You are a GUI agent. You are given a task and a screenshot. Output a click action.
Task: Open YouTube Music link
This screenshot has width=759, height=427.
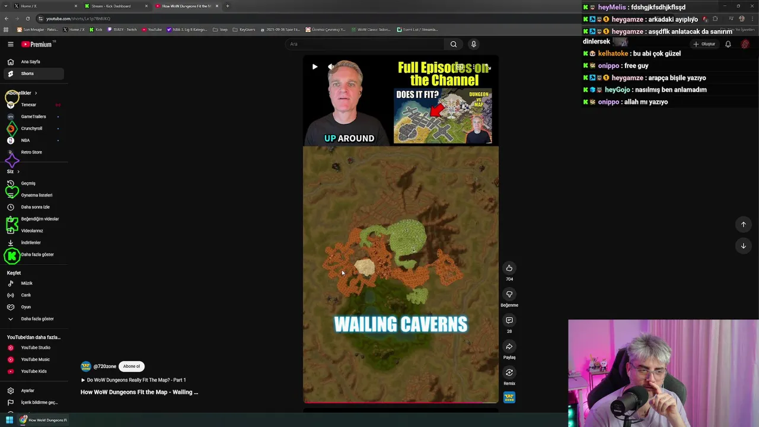[33, 359]
